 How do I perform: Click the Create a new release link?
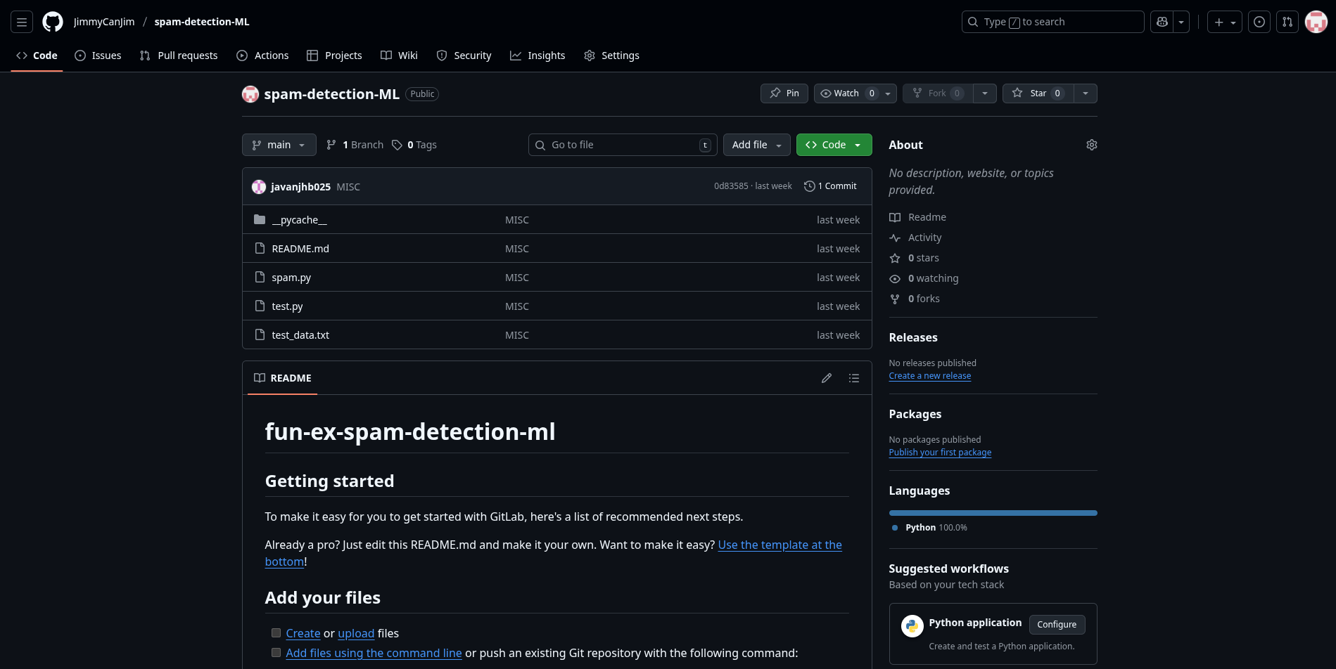point(929,375)
